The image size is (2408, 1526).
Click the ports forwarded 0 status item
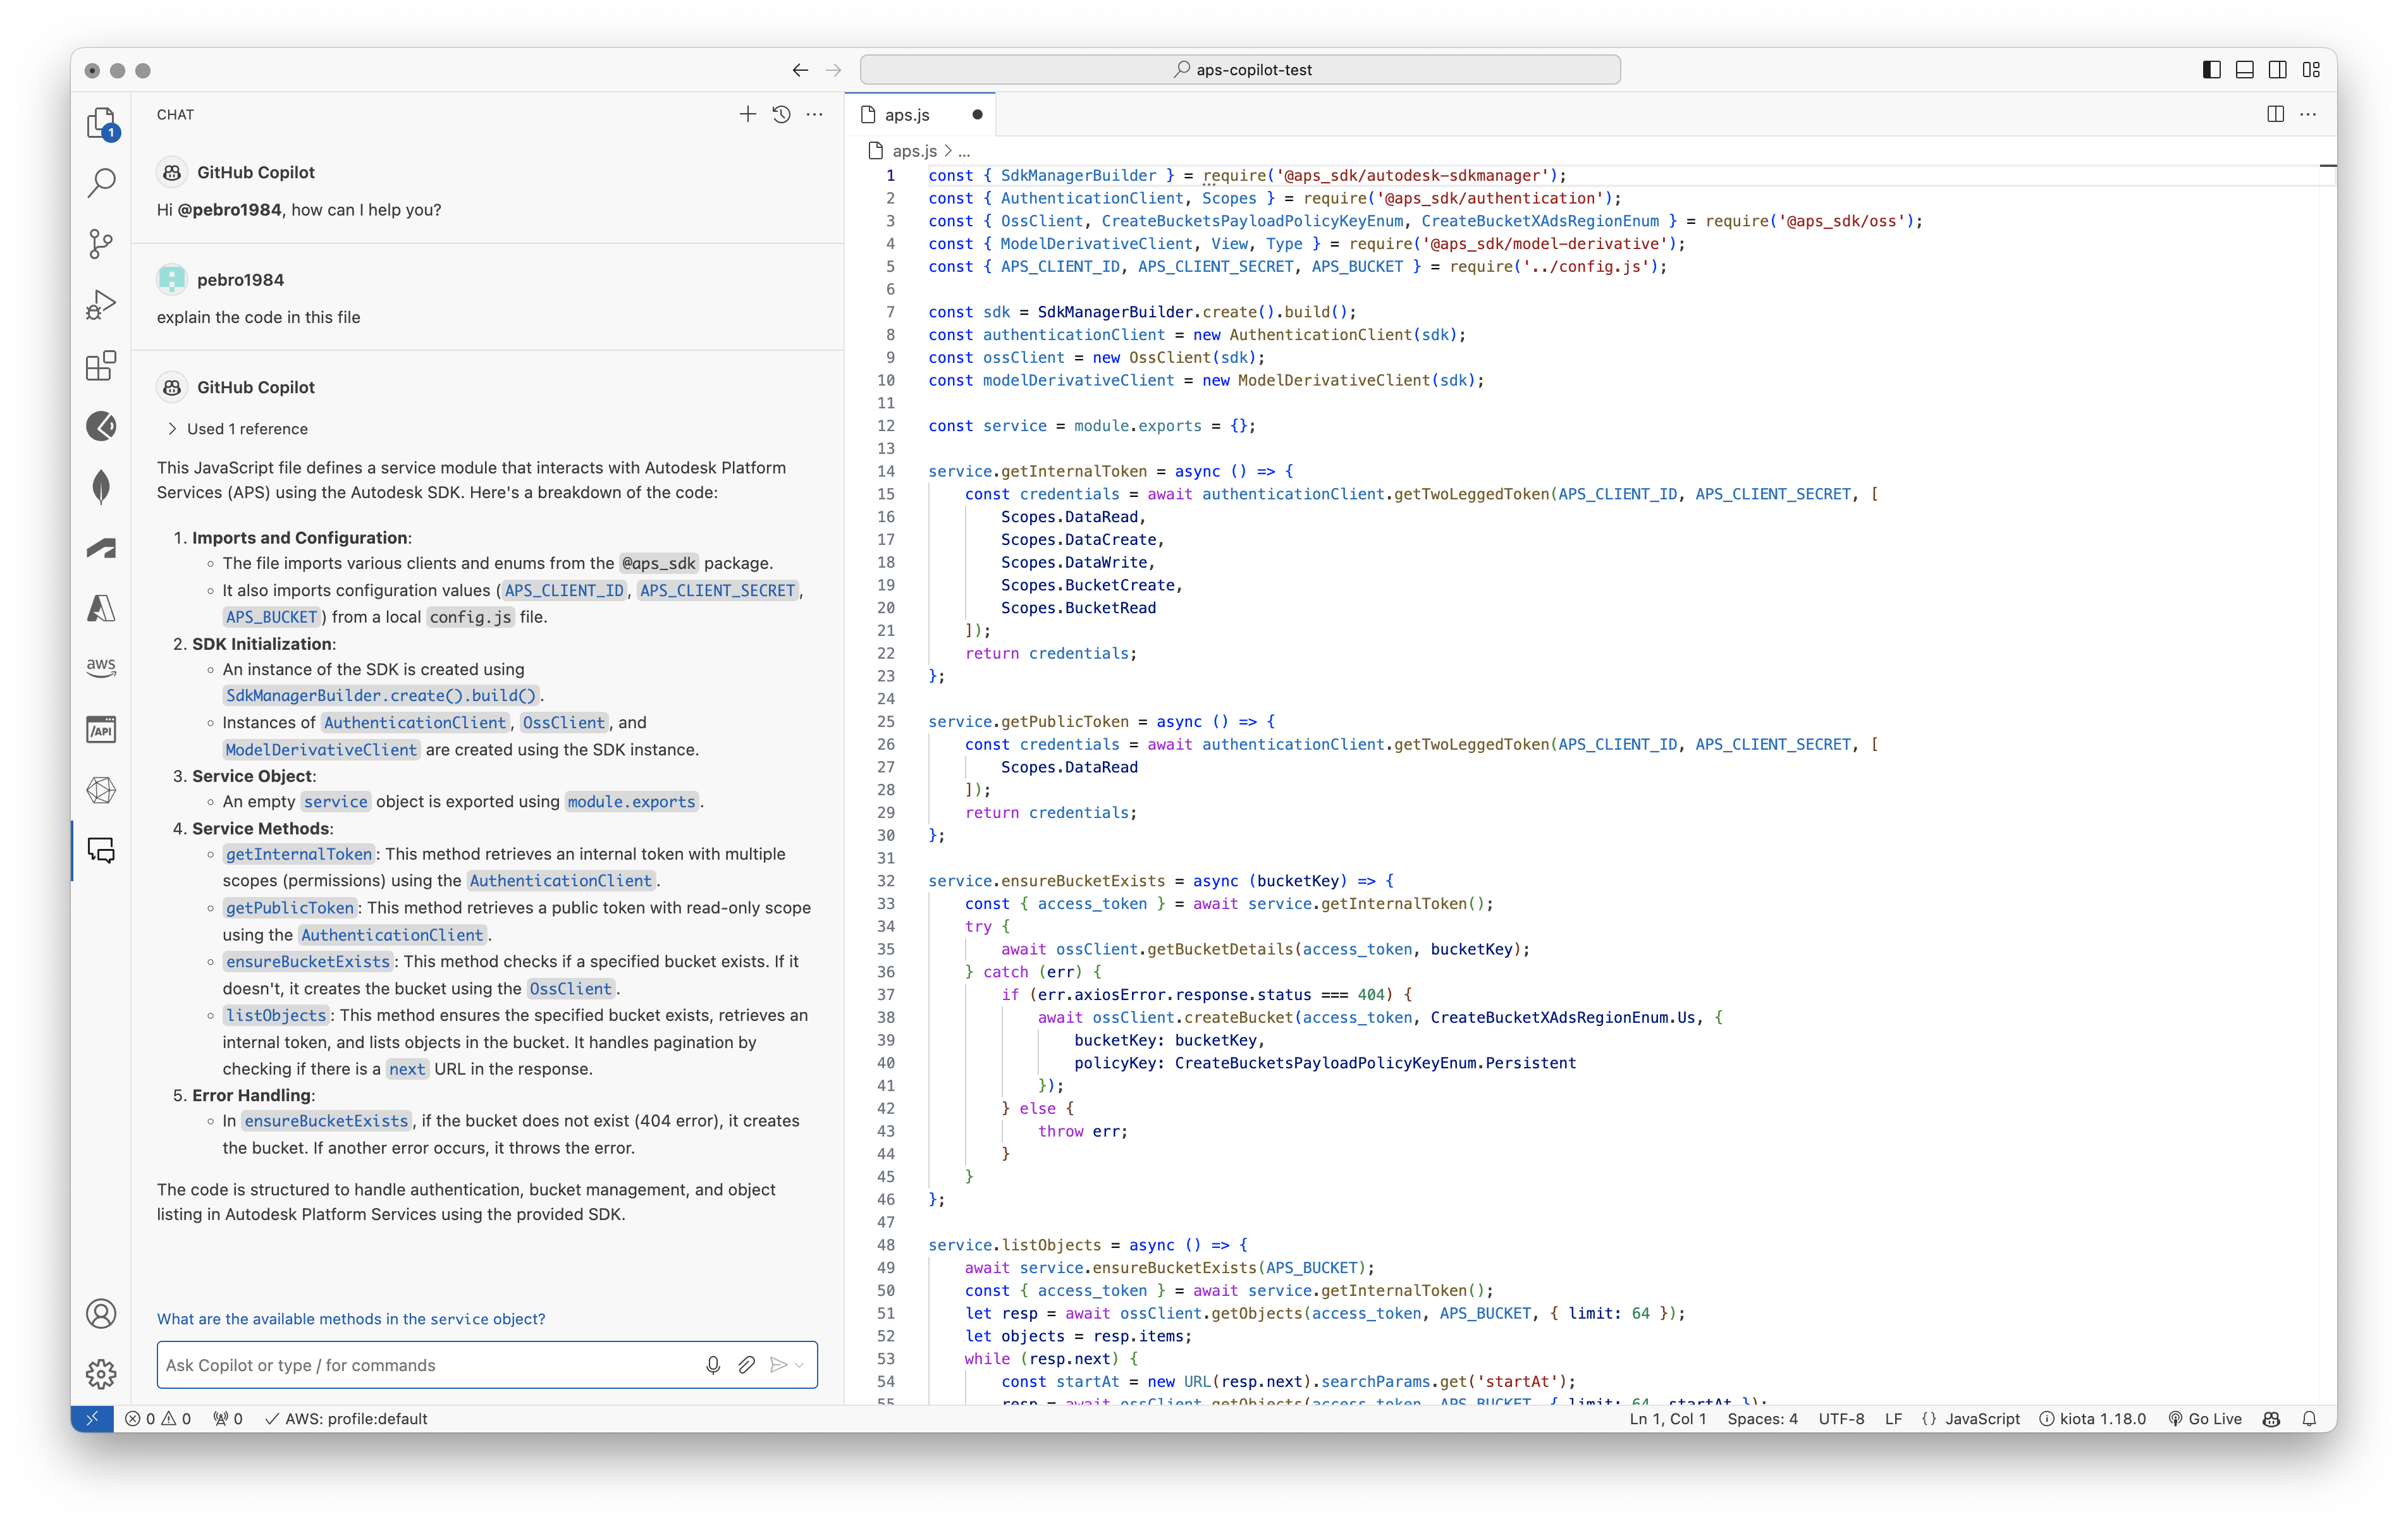[228, 1419]
